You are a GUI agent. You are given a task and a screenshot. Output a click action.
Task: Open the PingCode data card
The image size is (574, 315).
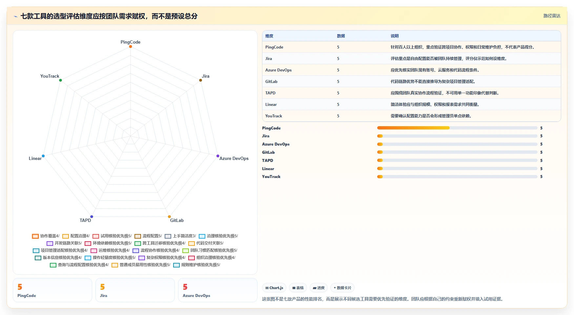coord(52,290)
